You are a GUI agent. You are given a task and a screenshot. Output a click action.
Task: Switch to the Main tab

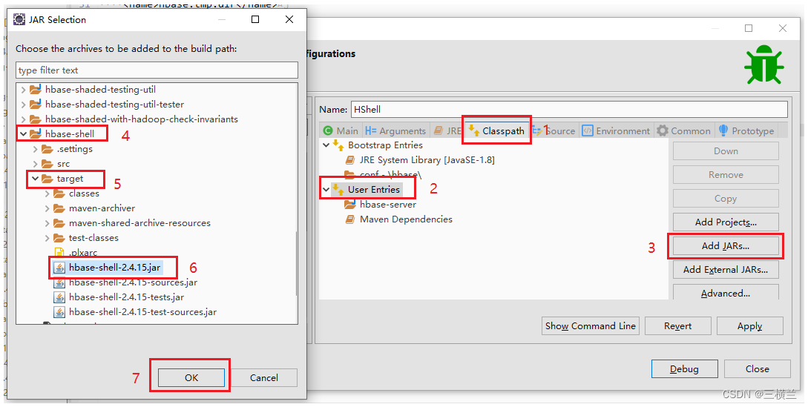(x=341, y=131)
